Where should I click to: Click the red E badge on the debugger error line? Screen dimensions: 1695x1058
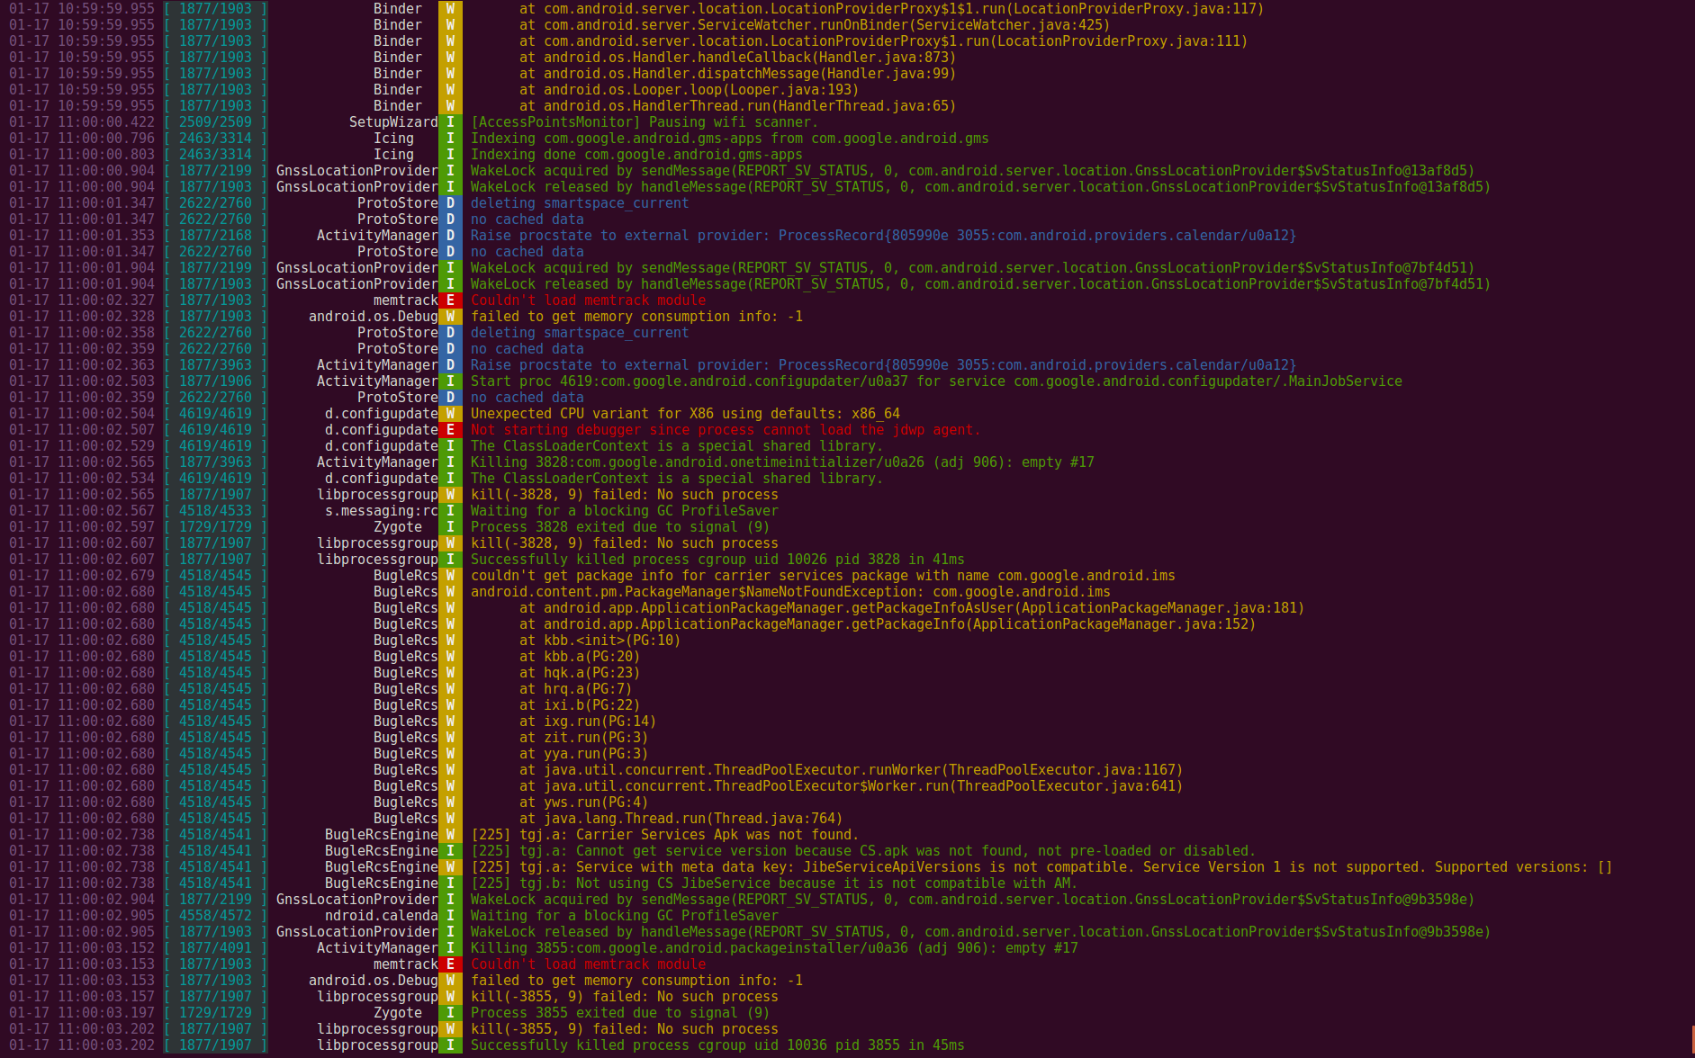450,430
